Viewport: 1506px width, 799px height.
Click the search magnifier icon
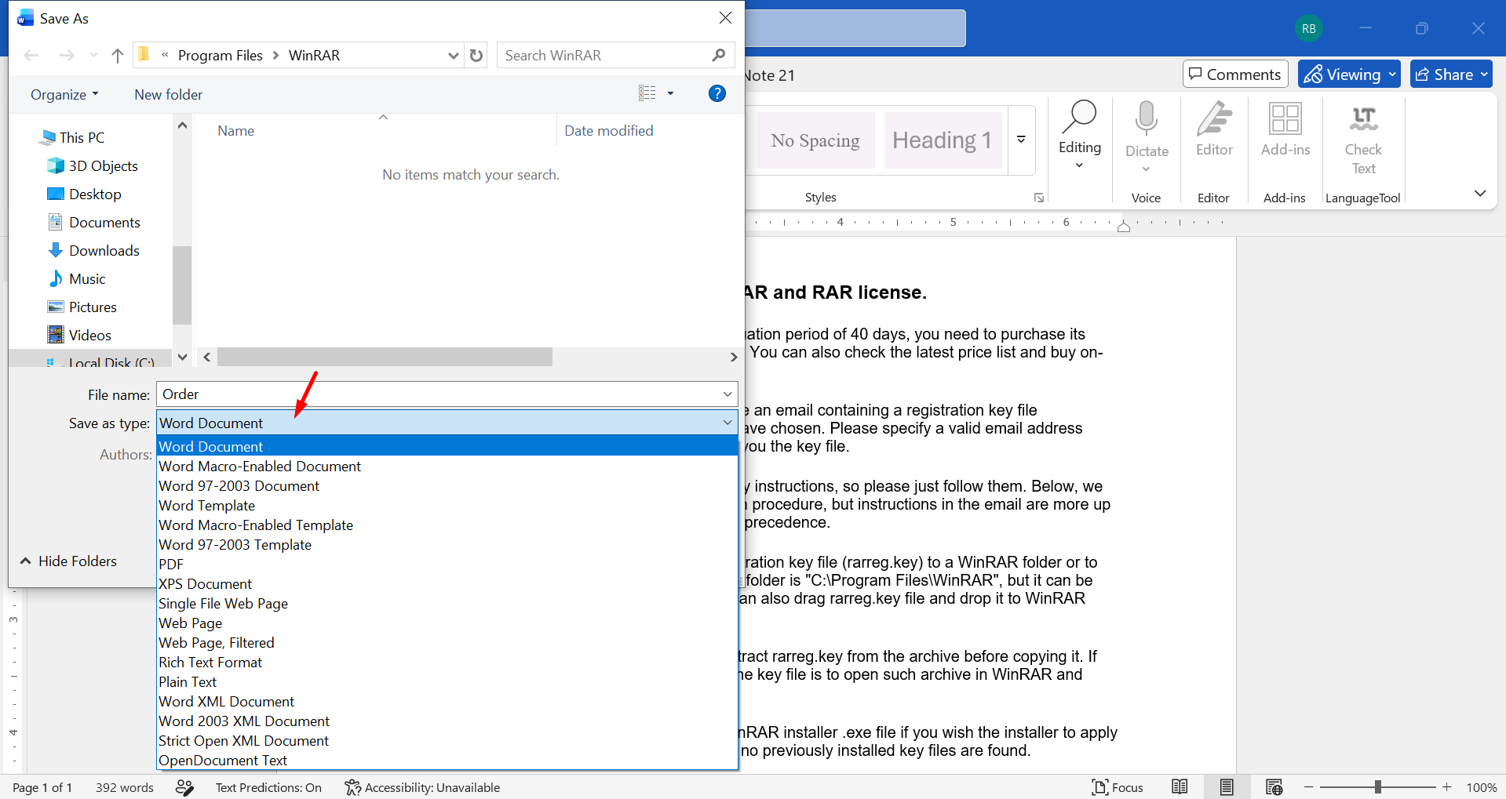coord(718,55)
